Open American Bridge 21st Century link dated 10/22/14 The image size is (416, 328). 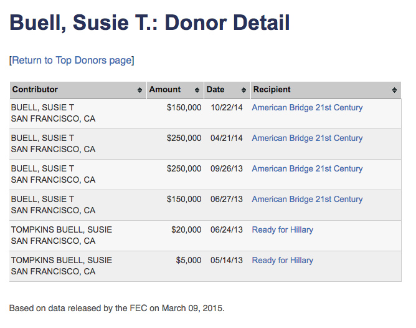[307, 107]
